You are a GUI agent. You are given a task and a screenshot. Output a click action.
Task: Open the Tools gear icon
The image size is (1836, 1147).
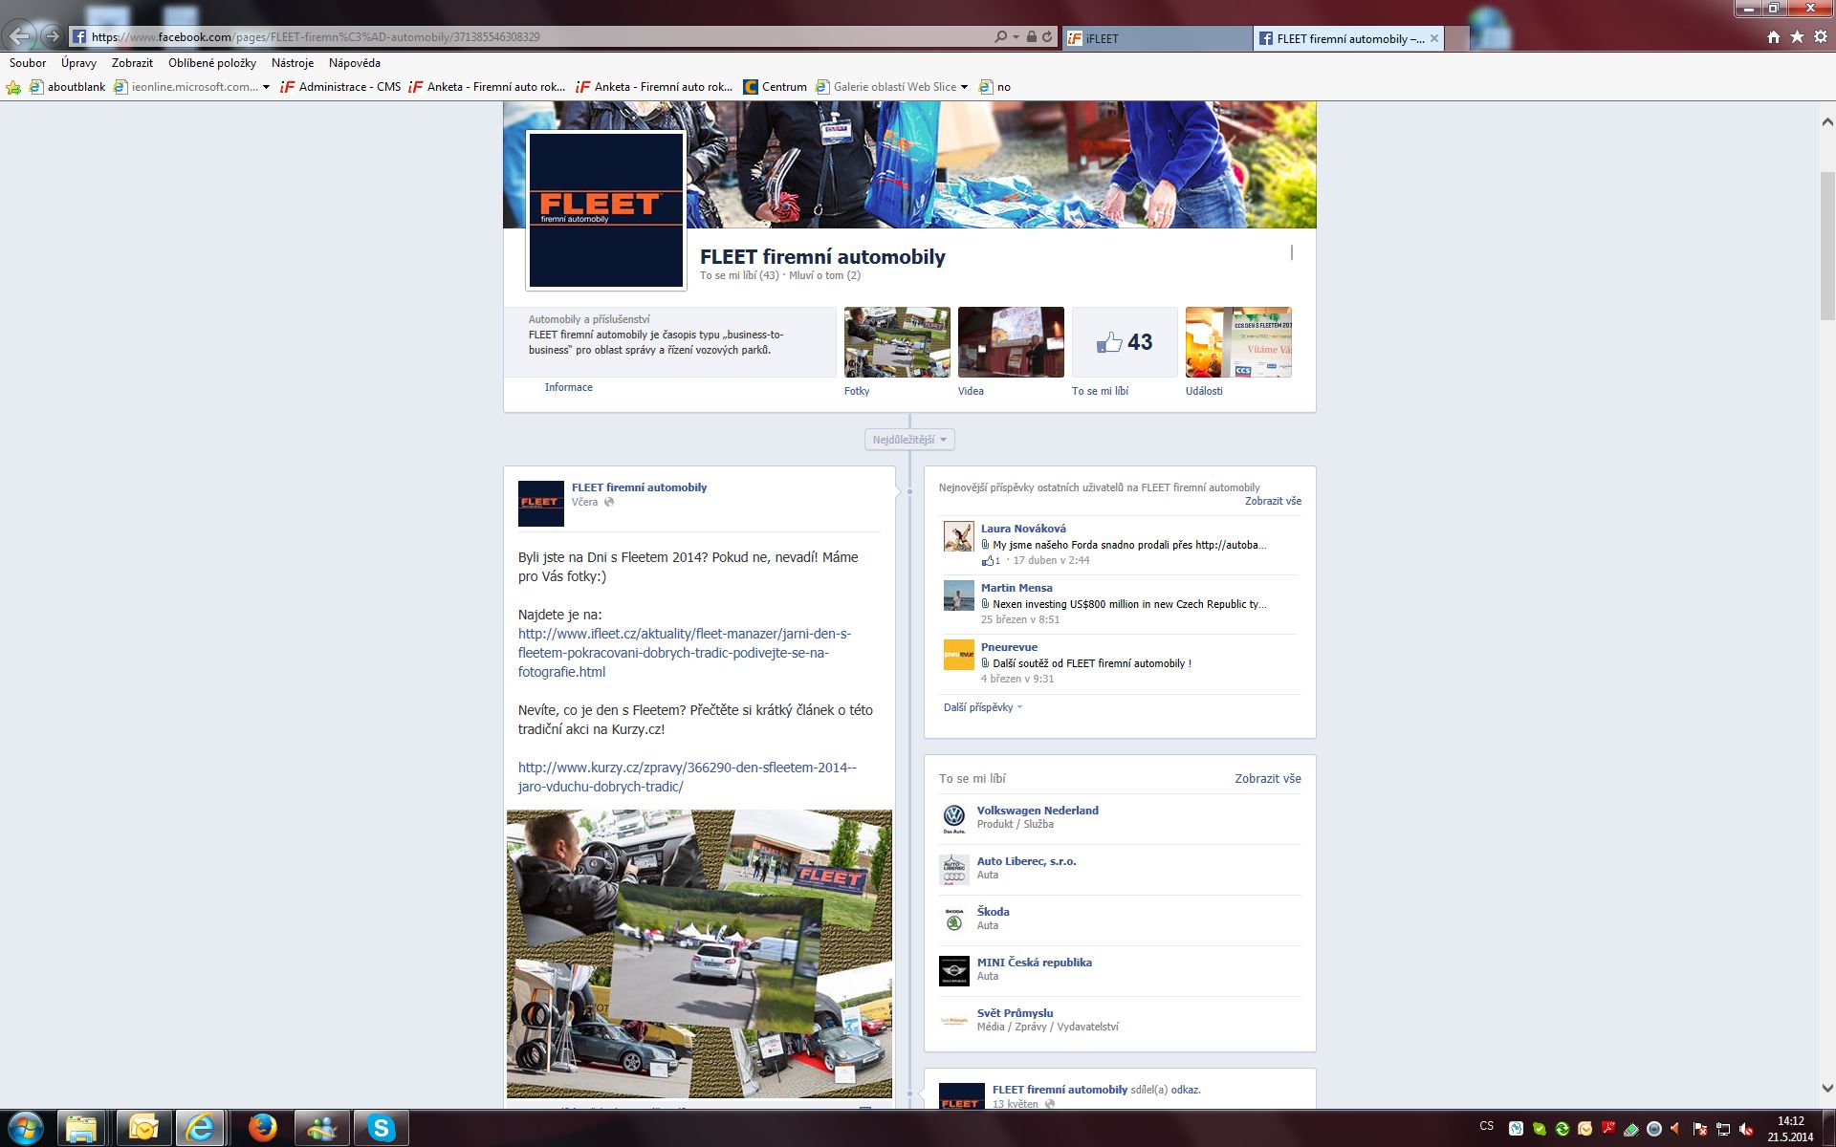coord(1821,37)
